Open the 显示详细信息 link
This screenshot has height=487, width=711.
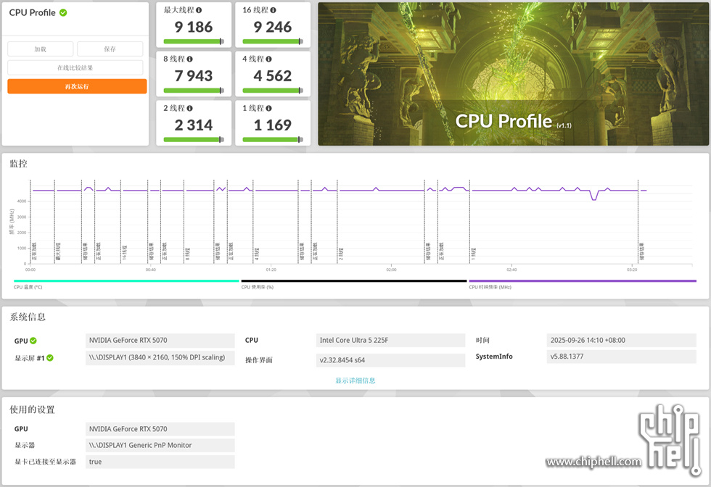[x=355, y=380]
